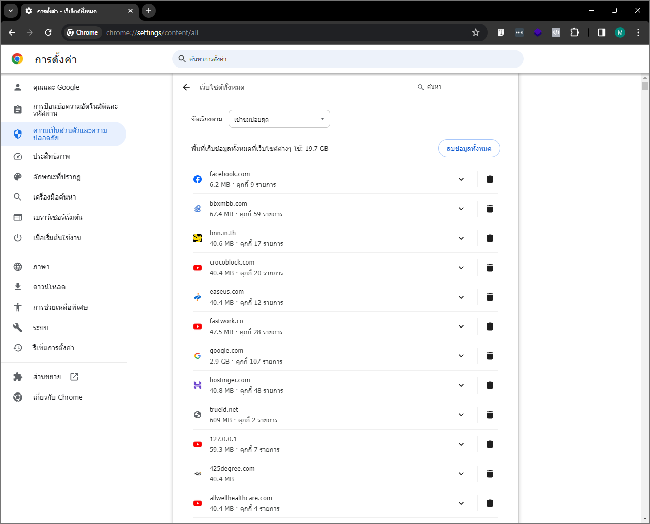650x524 pixels.
Task: Click the trash icon for google.com
Action: [x=490, y=356]
